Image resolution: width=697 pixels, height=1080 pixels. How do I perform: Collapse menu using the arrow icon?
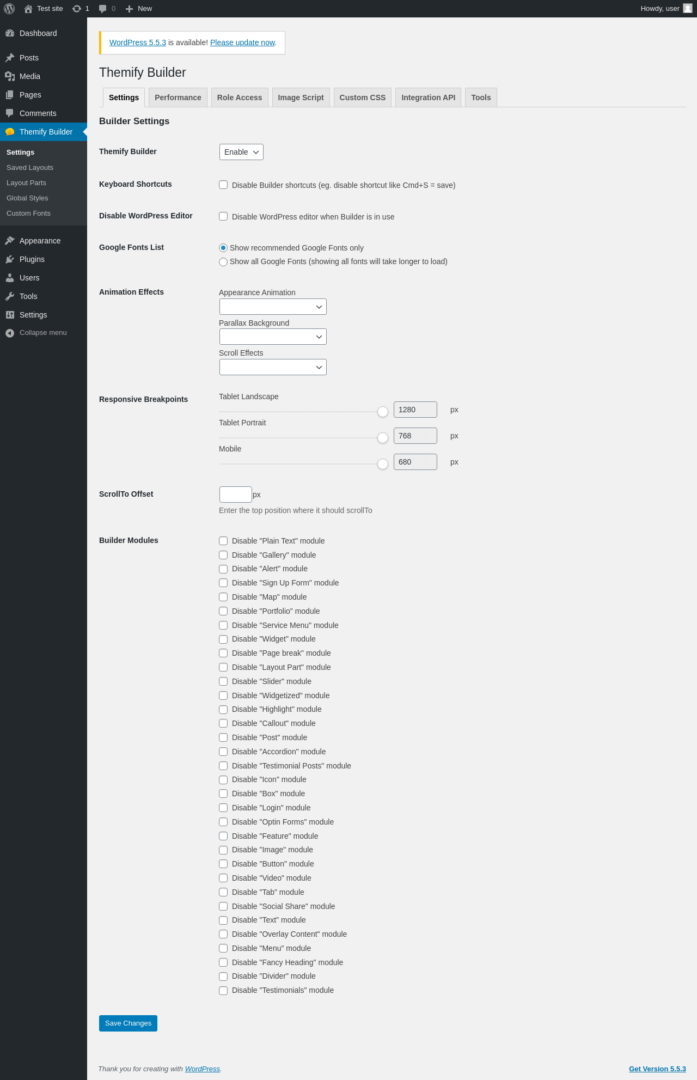point(10,333)
